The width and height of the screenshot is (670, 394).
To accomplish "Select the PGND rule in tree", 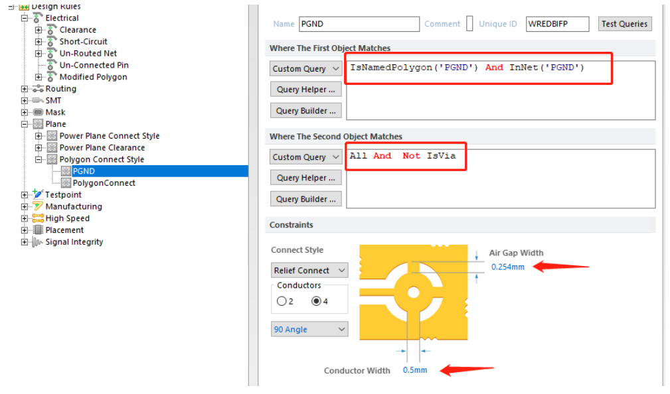I will click(84, 171).
